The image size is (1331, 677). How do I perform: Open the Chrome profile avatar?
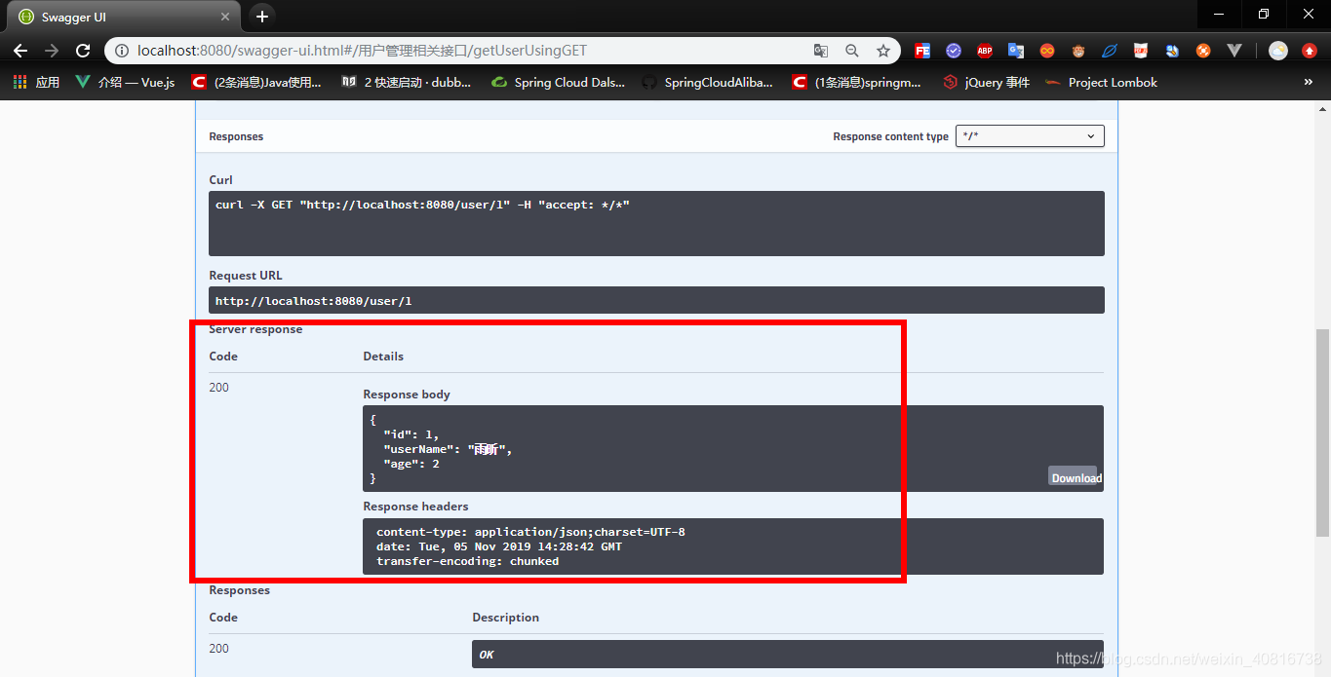[1278, 51]
